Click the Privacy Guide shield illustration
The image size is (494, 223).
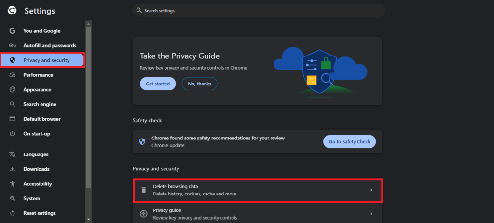pyautogui.click(x=319, y=71)
